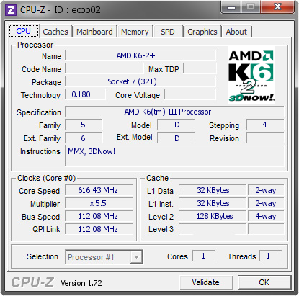Image resolution: width=299 pixels, height=296 pixels.
Task: Expand the Processor #1 selection dropdown
Action: pyautogui.click(x=136, y=257)
